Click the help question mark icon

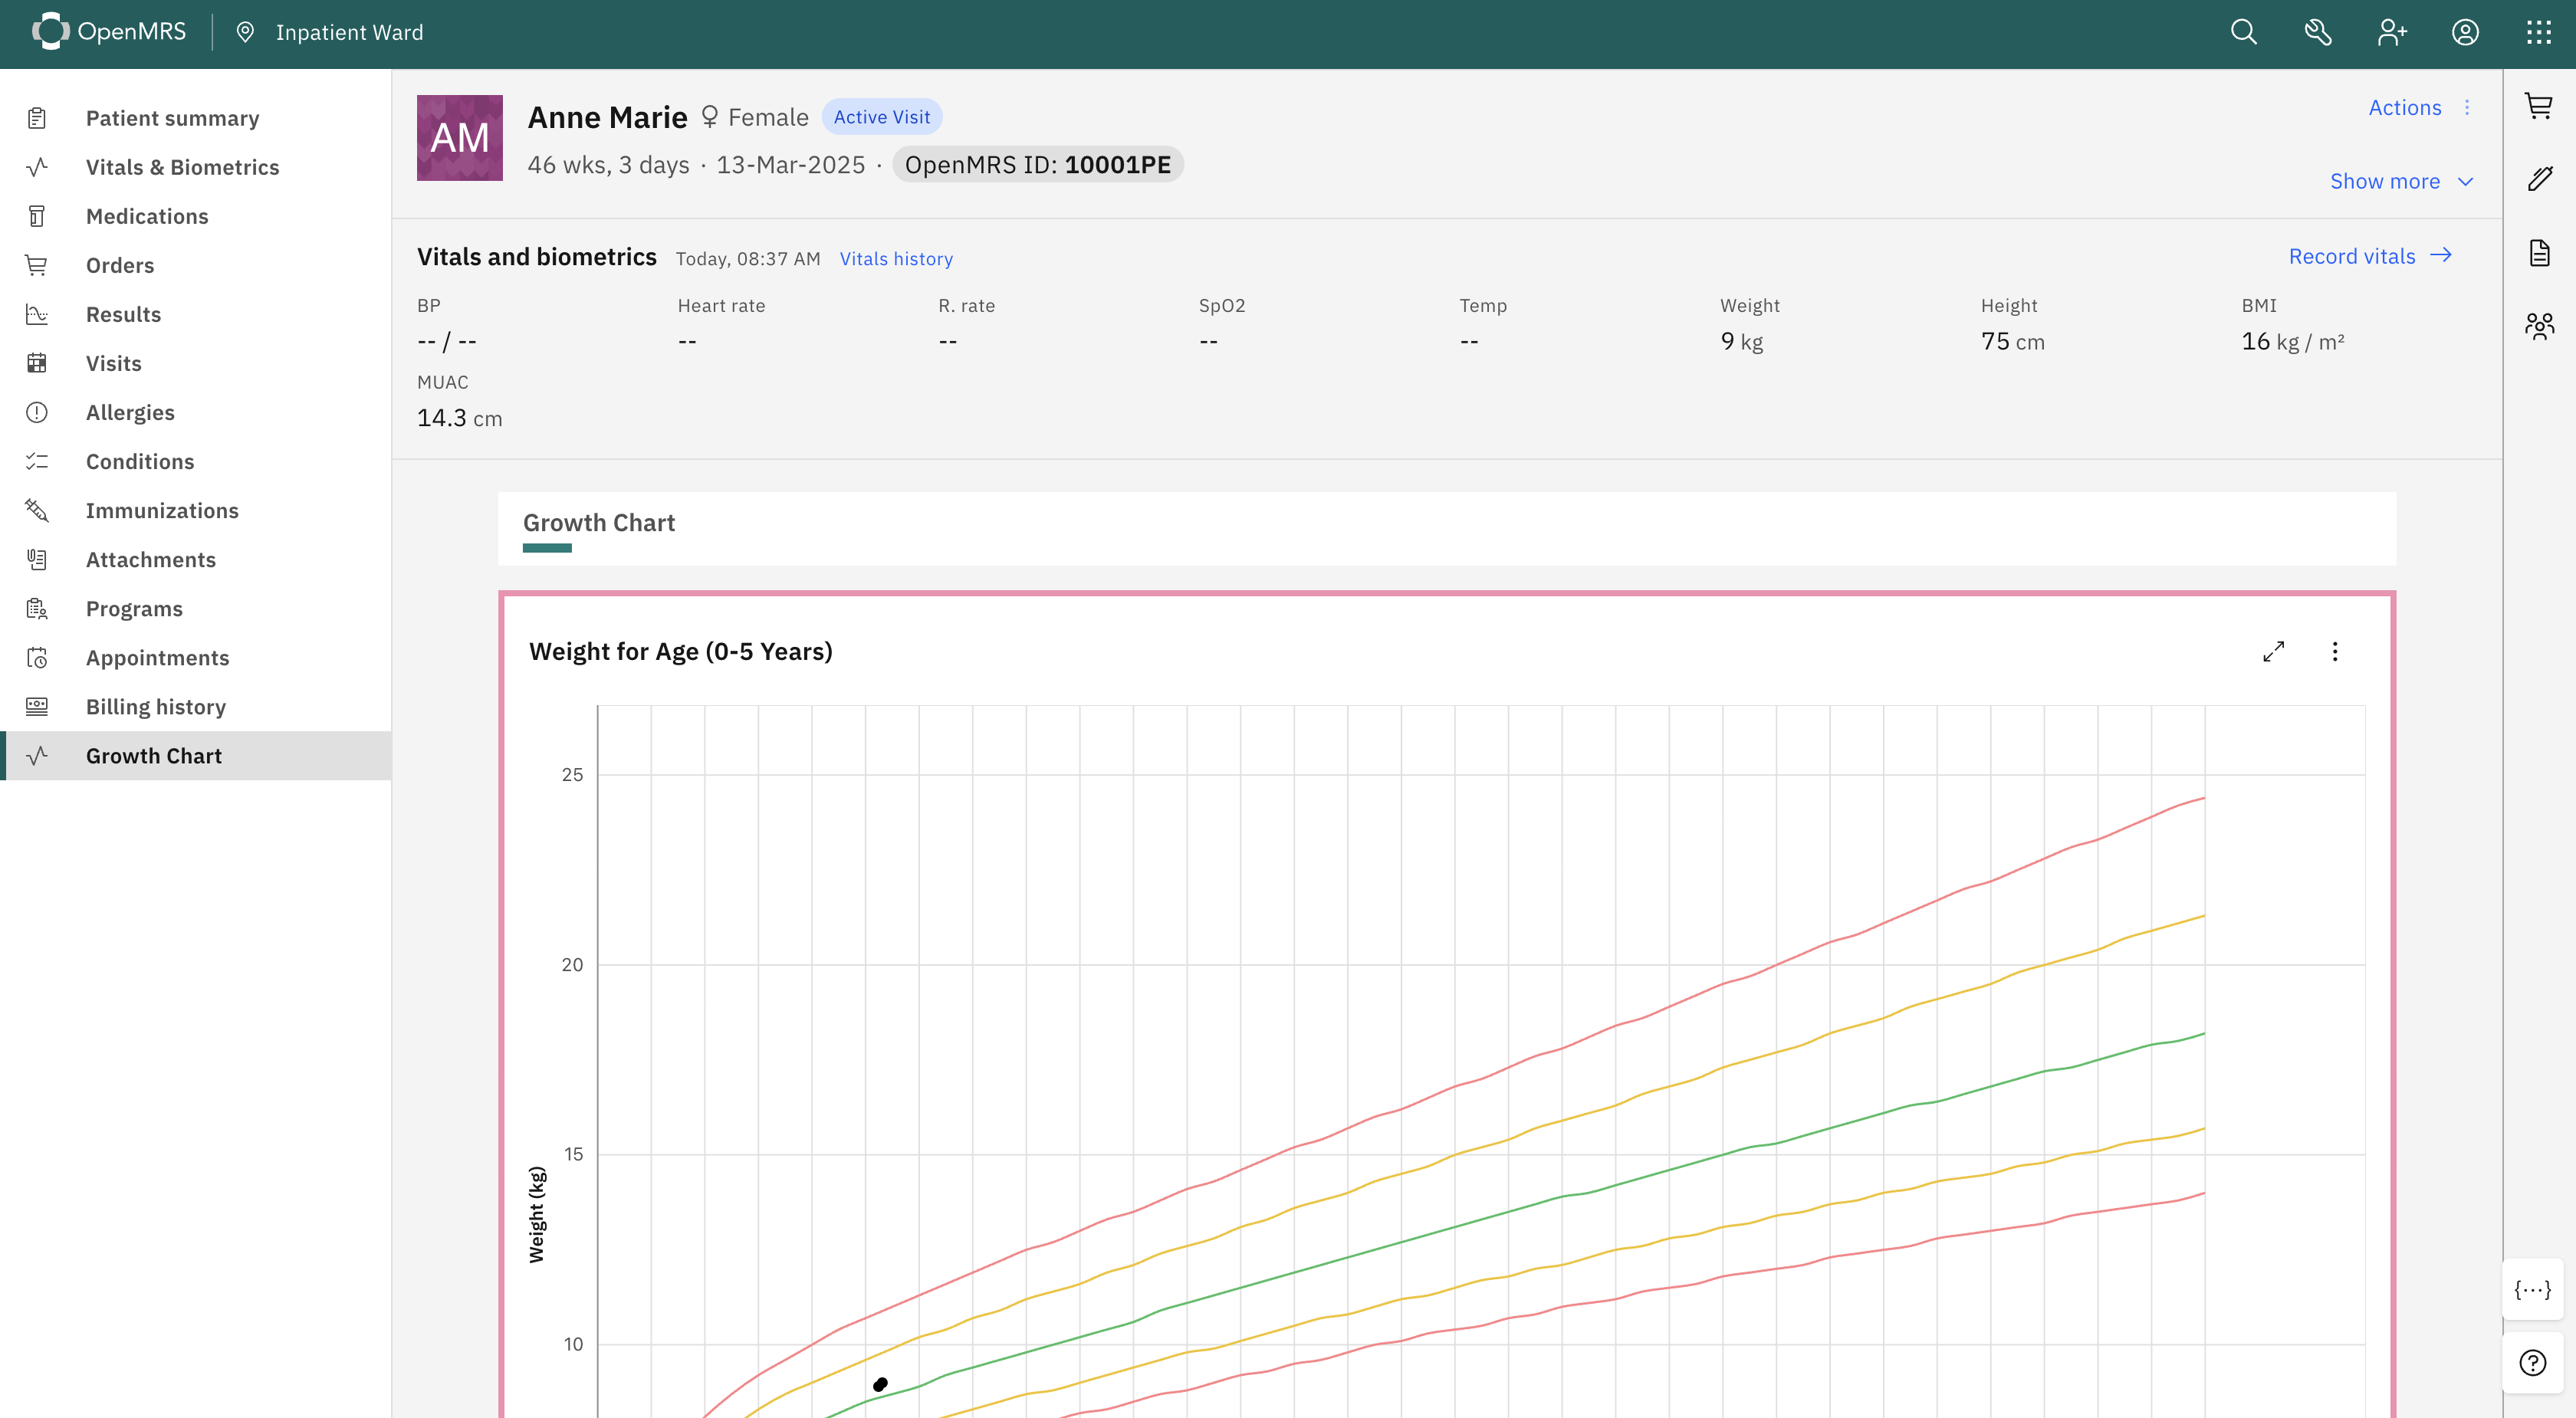point(2532,1362)
